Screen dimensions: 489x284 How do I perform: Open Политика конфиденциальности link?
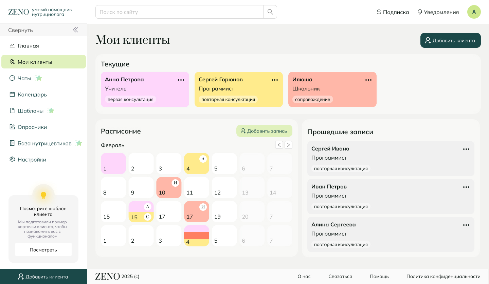tap(443, 277)
